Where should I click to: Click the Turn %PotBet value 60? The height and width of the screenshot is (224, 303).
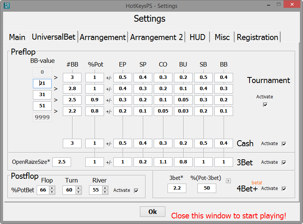click(x=69, y=190)
